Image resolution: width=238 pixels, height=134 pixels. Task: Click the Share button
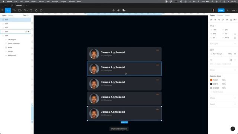tap(221, 10)
